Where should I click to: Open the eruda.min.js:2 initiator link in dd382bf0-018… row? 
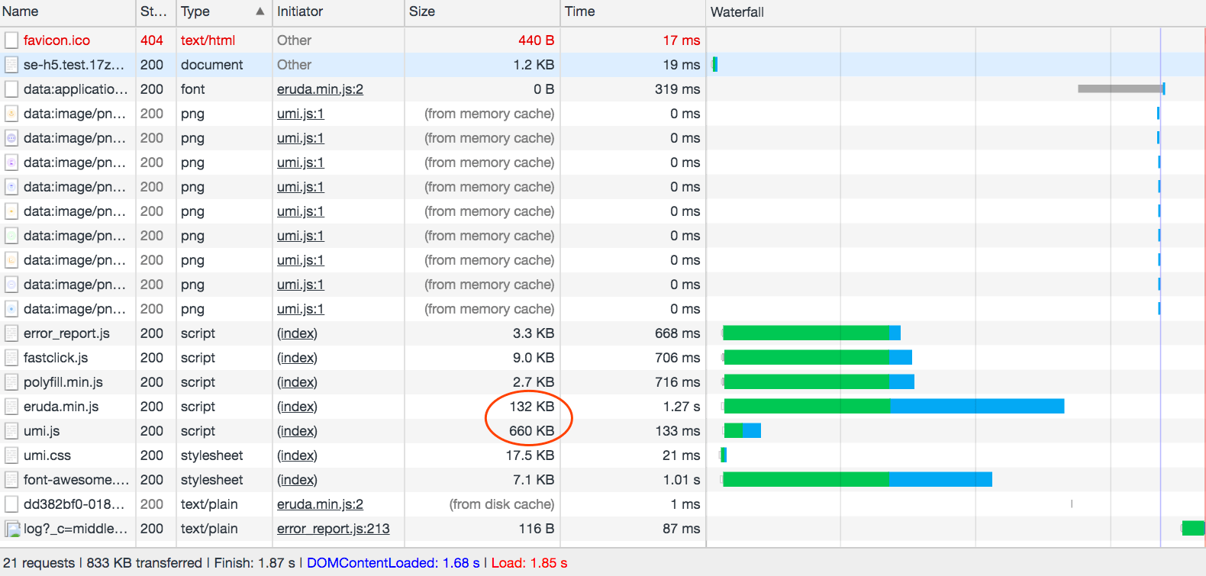[x=320, y=504]
